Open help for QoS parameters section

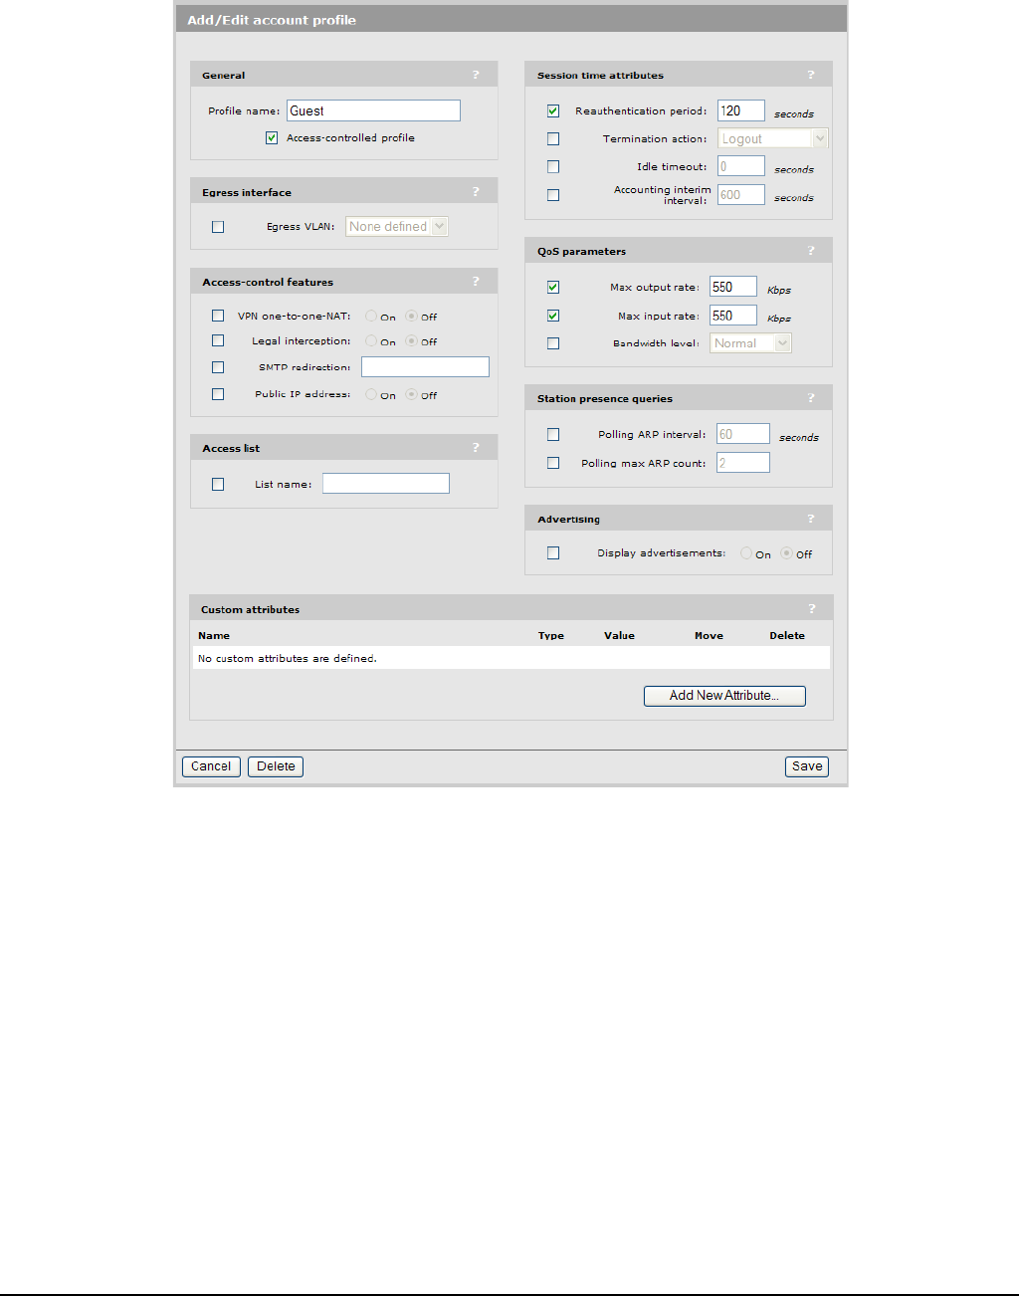pos(811,251)
